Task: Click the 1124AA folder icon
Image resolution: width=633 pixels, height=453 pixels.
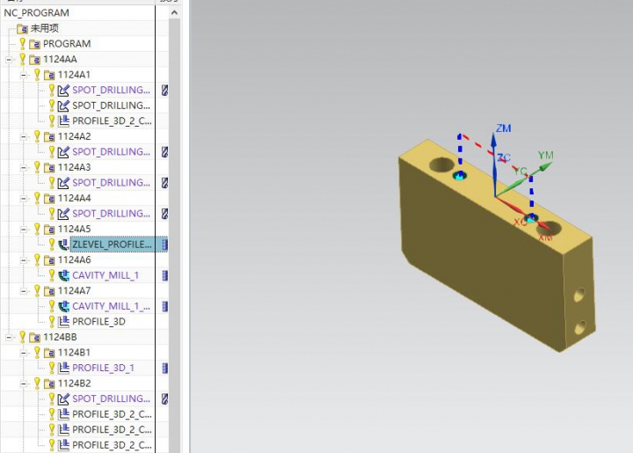Action: coord(34,59)
